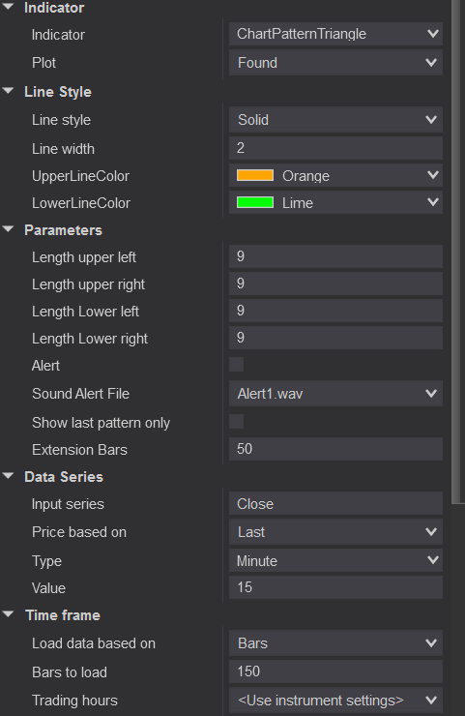The image size is (465, 716).
Task: Click the Bars to load field
Action: coord(335,671)
